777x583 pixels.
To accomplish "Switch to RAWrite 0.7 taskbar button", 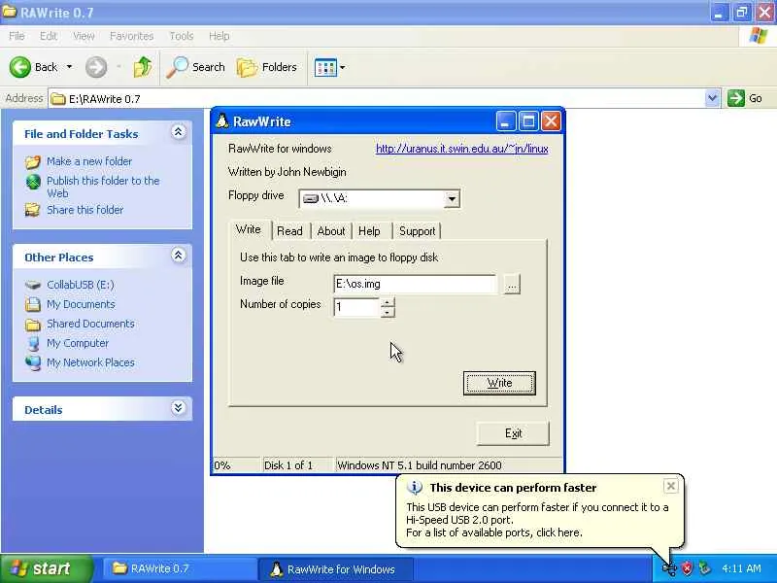I will point(180,568).
